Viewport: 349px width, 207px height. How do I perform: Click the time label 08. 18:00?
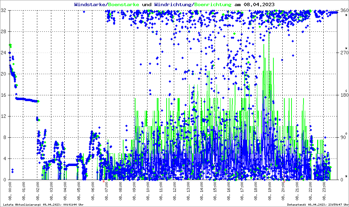[x=256, y=191]
